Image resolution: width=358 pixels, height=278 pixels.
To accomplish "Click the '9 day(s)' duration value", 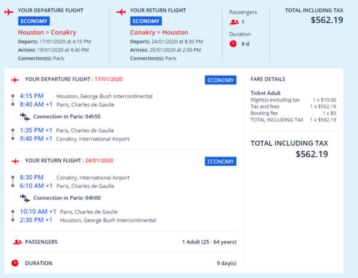I will (226, 263).
